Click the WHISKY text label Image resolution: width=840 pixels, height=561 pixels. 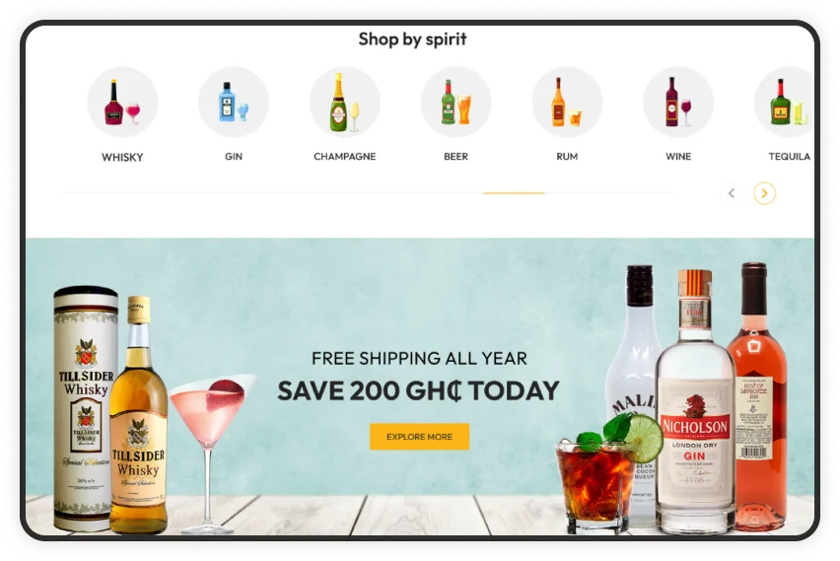[x=122, y=158]
